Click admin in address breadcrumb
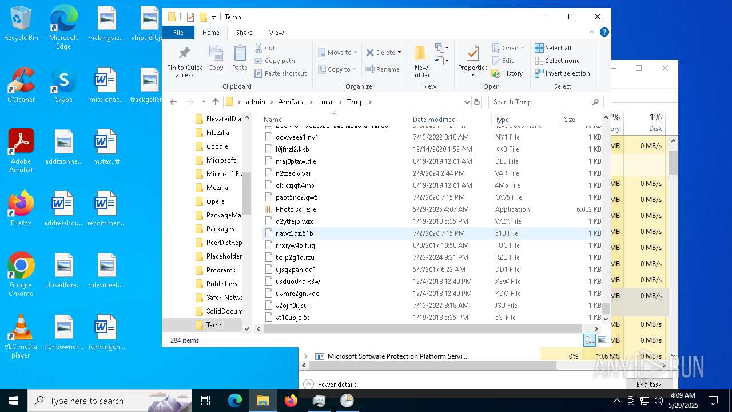Image resolution: width=732 pixels, height=412 pixels. pyautogui.click(x=256, y=102)
